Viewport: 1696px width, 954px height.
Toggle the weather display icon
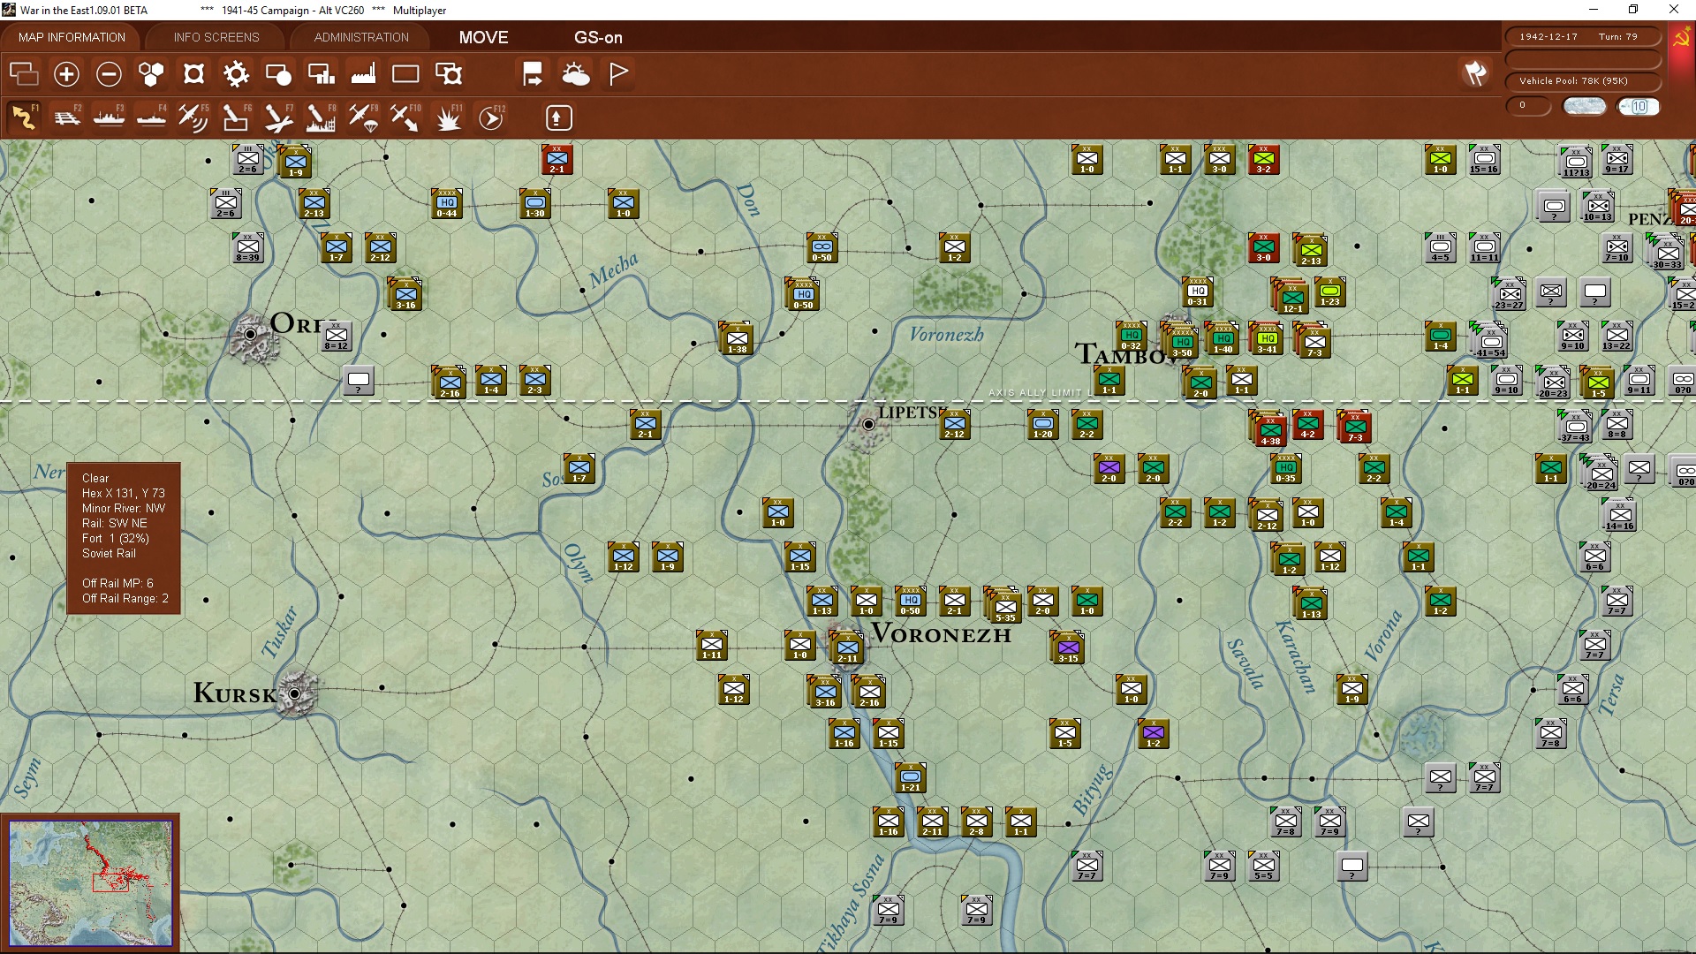(x=576, y=74)
